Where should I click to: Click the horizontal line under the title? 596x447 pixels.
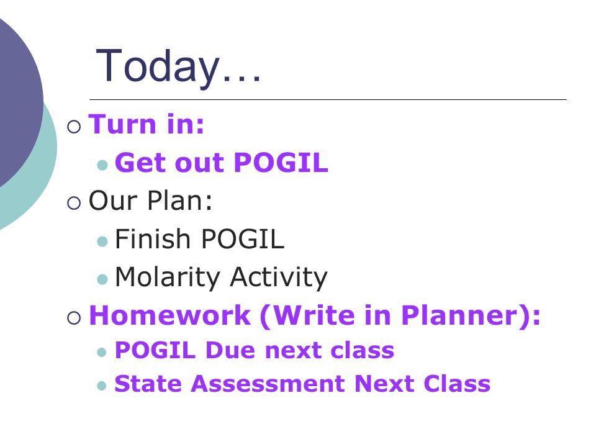328,99
